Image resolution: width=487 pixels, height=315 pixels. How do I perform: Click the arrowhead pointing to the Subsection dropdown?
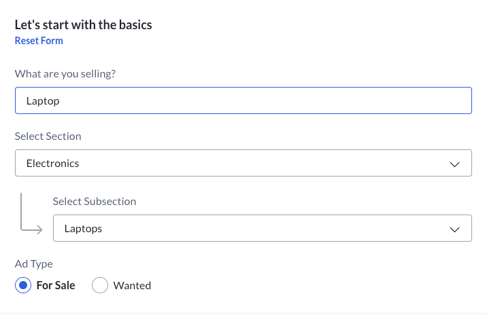40,229
